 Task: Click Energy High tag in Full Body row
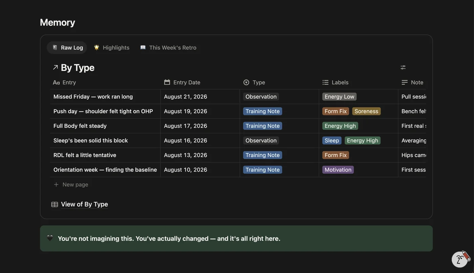click(340, 126)
